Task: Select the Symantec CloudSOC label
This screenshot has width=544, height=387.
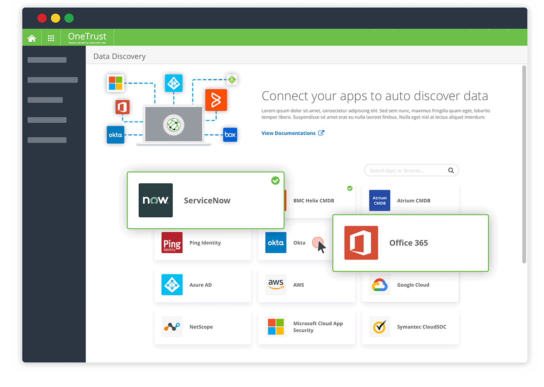Action: tap(422, 327)
